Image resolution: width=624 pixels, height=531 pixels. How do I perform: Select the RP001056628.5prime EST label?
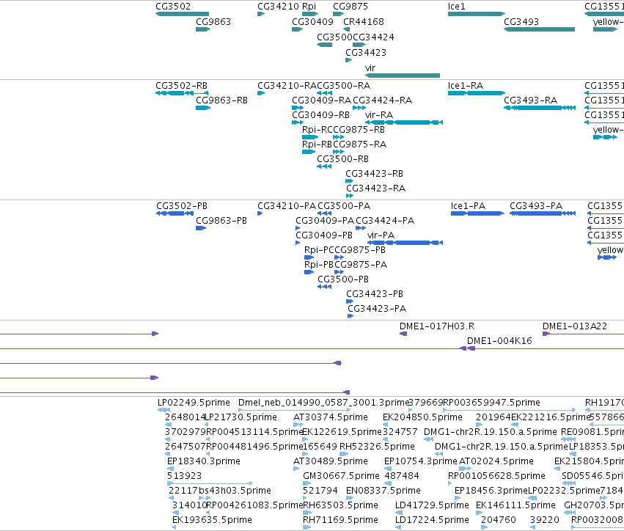tap(496, 477)
